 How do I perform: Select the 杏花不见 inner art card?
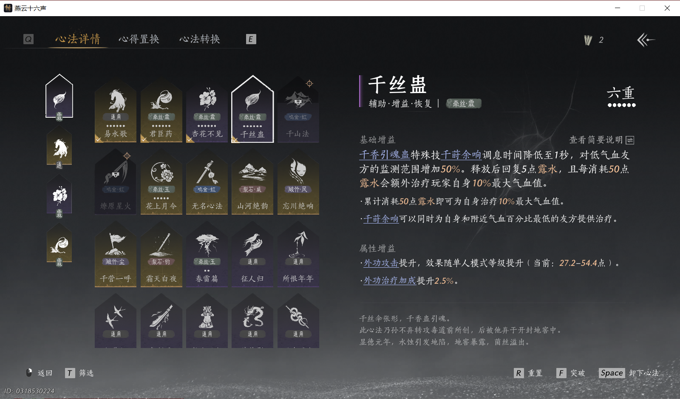tap(207, 110)
